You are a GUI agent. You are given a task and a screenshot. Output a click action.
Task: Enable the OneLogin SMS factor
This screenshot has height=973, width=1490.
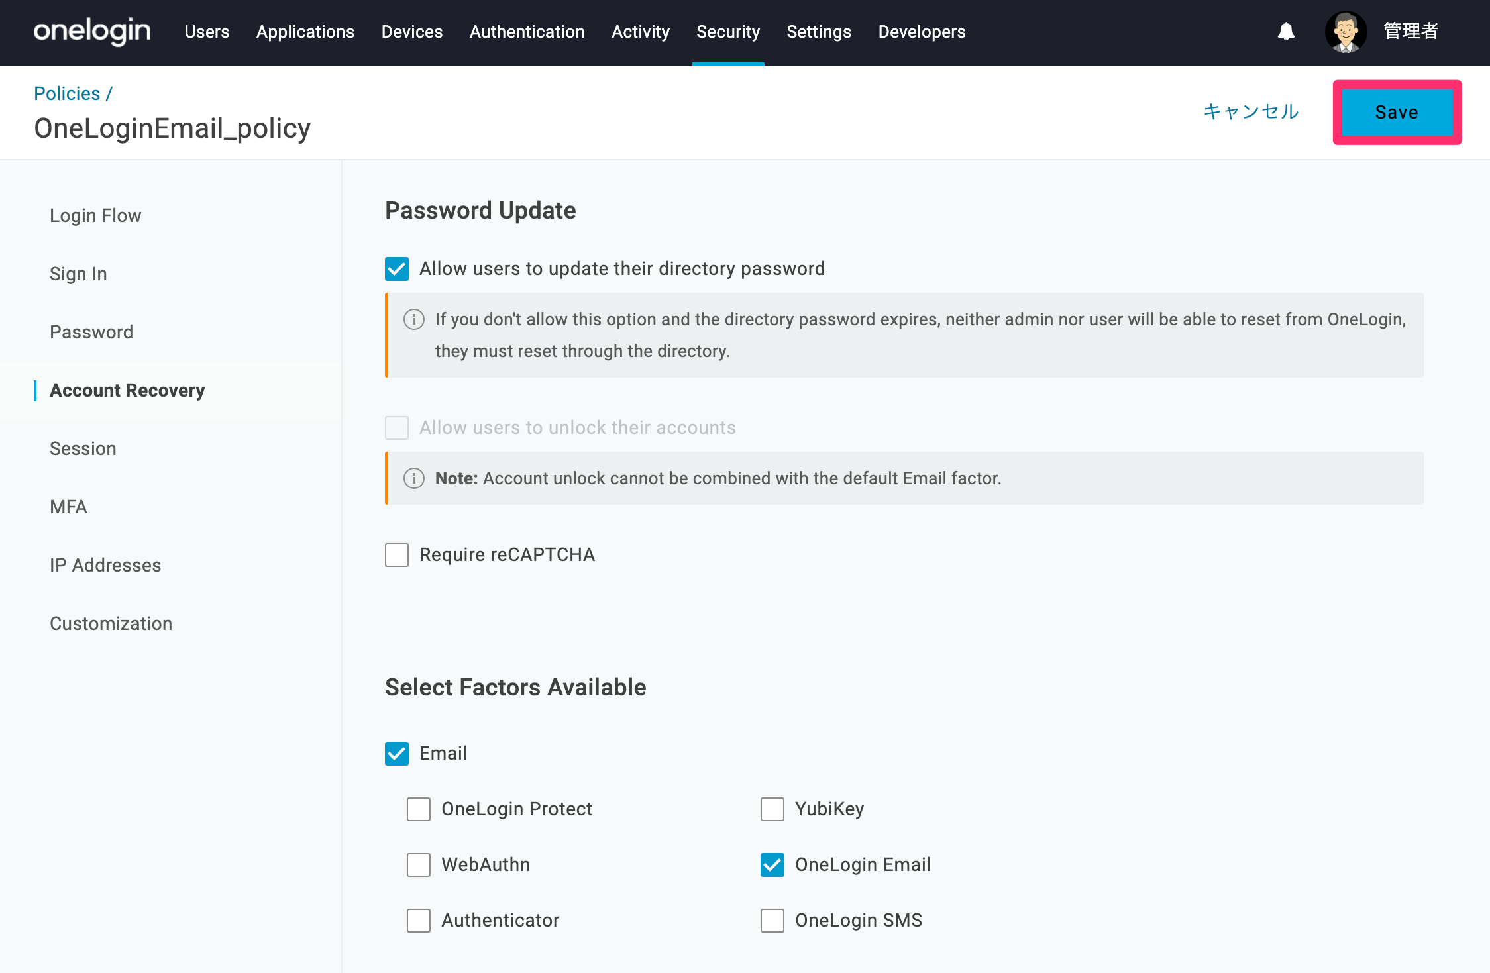tap(772, 921)
